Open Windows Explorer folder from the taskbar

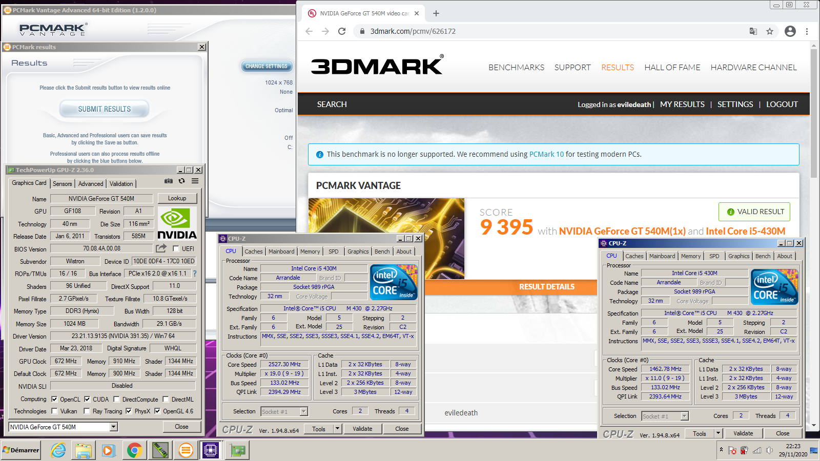tap(83, 450)
